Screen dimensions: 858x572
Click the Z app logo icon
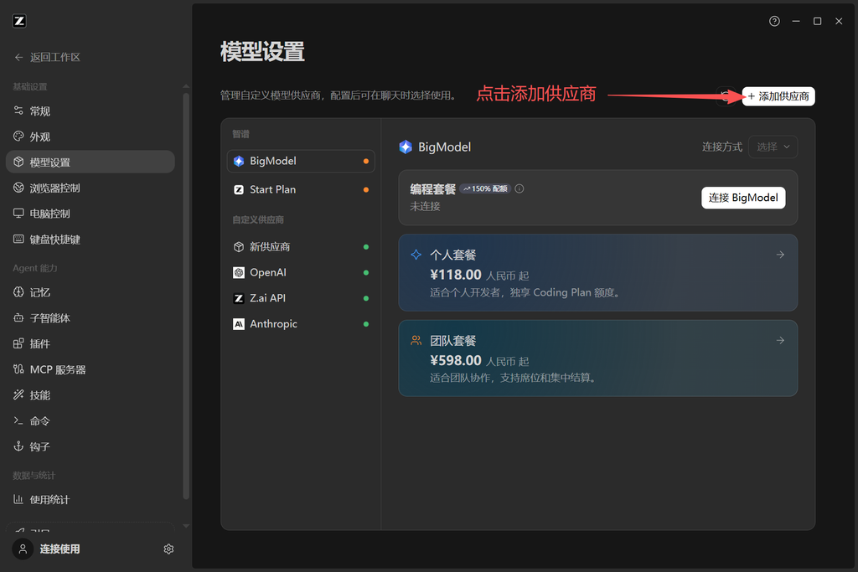pos(19,21)
